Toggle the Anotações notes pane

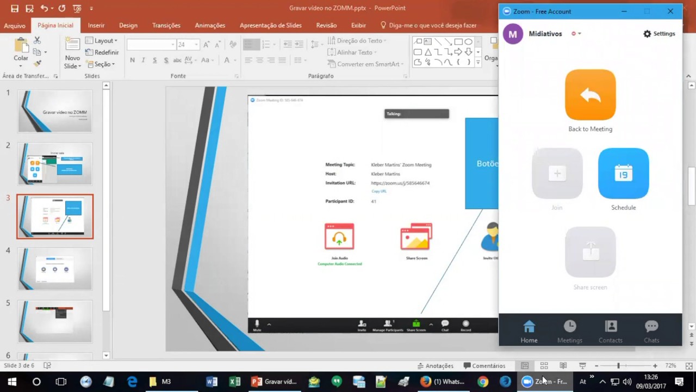[434, 366]
